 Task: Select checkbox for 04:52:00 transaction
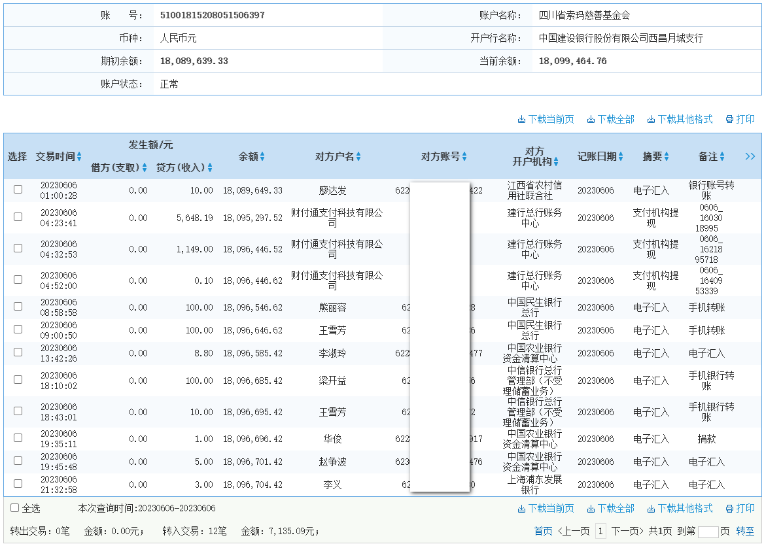click(18, 280)
